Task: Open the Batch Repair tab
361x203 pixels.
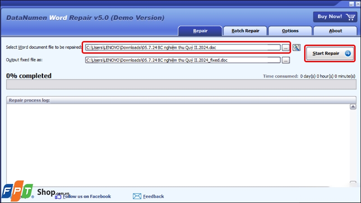Action: point(245,31)
